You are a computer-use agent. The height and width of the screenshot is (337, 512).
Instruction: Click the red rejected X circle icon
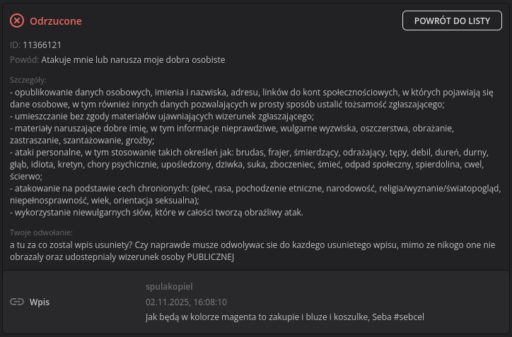pos(17,21)
